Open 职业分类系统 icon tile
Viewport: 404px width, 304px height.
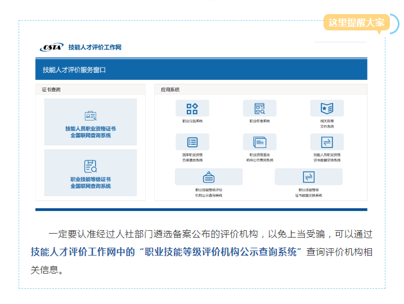[x=192, y=109]
